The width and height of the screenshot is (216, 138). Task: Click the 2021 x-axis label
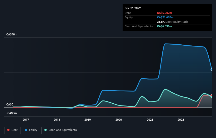tap(150, 120)
